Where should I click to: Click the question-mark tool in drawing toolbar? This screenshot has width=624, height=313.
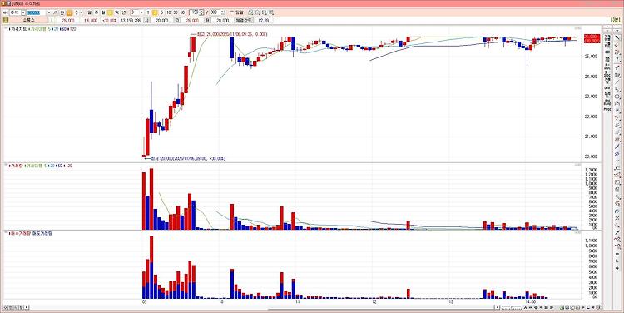click(617, 59)
